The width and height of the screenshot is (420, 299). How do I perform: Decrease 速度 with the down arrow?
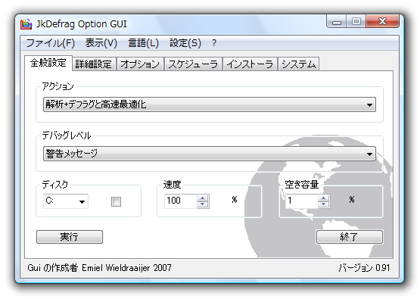(x=203, y=204)
